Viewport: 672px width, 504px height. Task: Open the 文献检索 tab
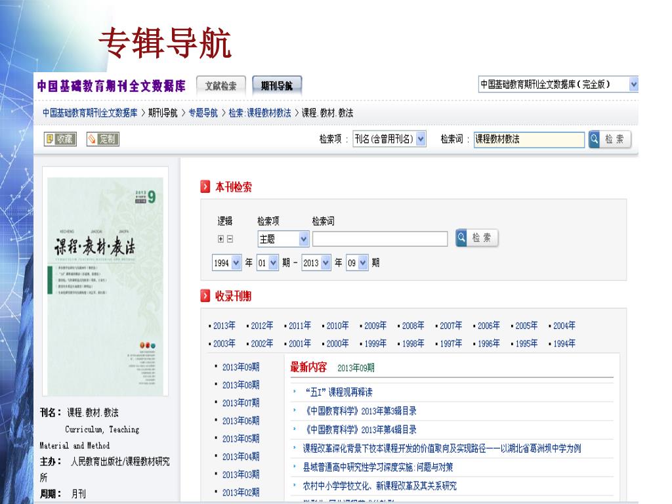click(x=220, y=86)
